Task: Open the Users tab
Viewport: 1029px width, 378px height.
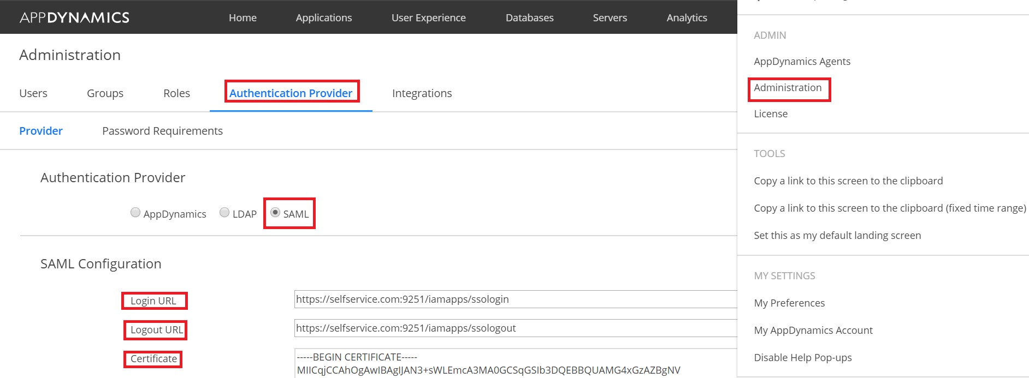Action: pyautogui.click(x=33, y=93)
